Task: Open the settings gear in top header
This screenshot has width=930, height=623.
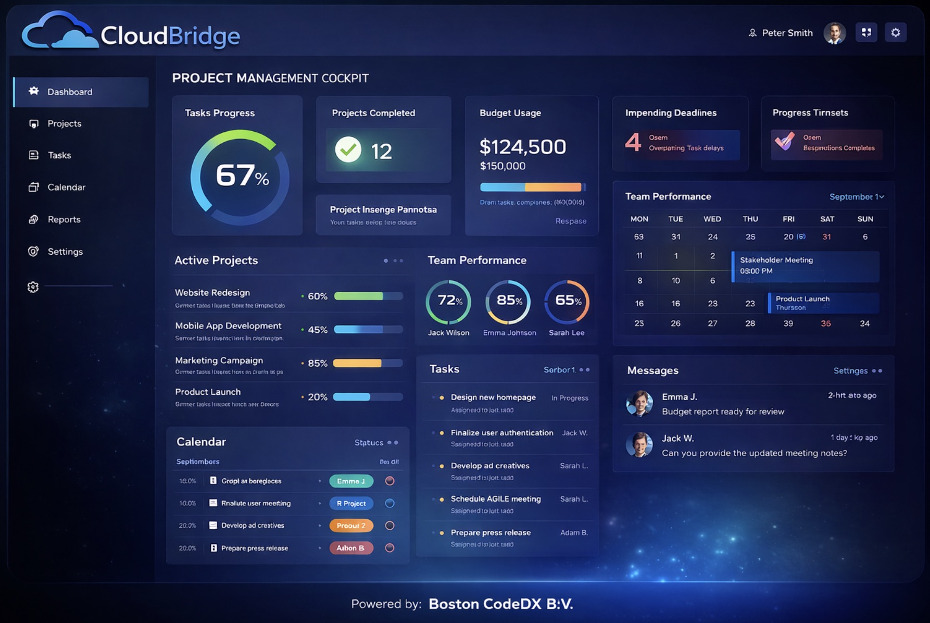Action: tap(895, 32)
